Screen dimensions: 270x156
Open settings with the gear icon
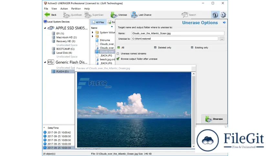pyautogui.click(x=223, y=15)
